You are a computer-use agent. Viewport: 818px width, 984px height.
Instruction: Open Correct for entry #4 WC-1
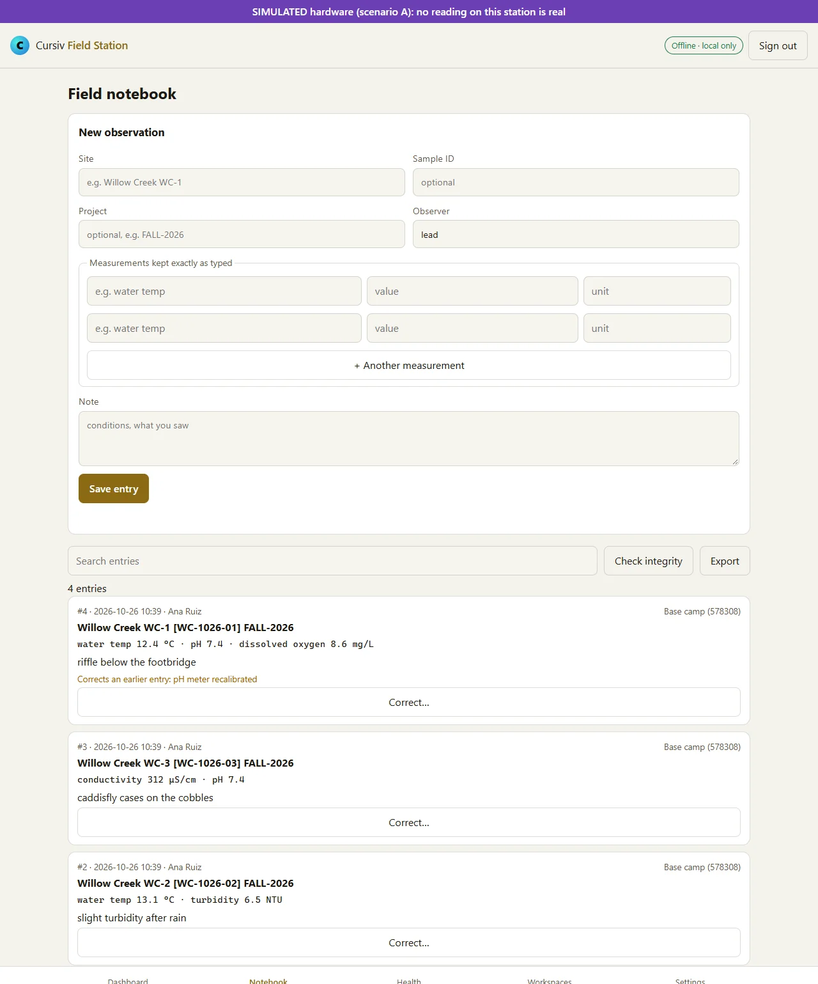pos(409,702)
